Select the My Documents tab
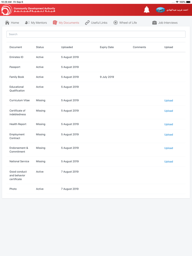The image size is (192, 256). 66,23
